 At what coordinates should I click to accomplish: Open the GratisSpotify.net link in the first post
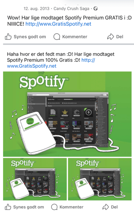click(58, 24)
